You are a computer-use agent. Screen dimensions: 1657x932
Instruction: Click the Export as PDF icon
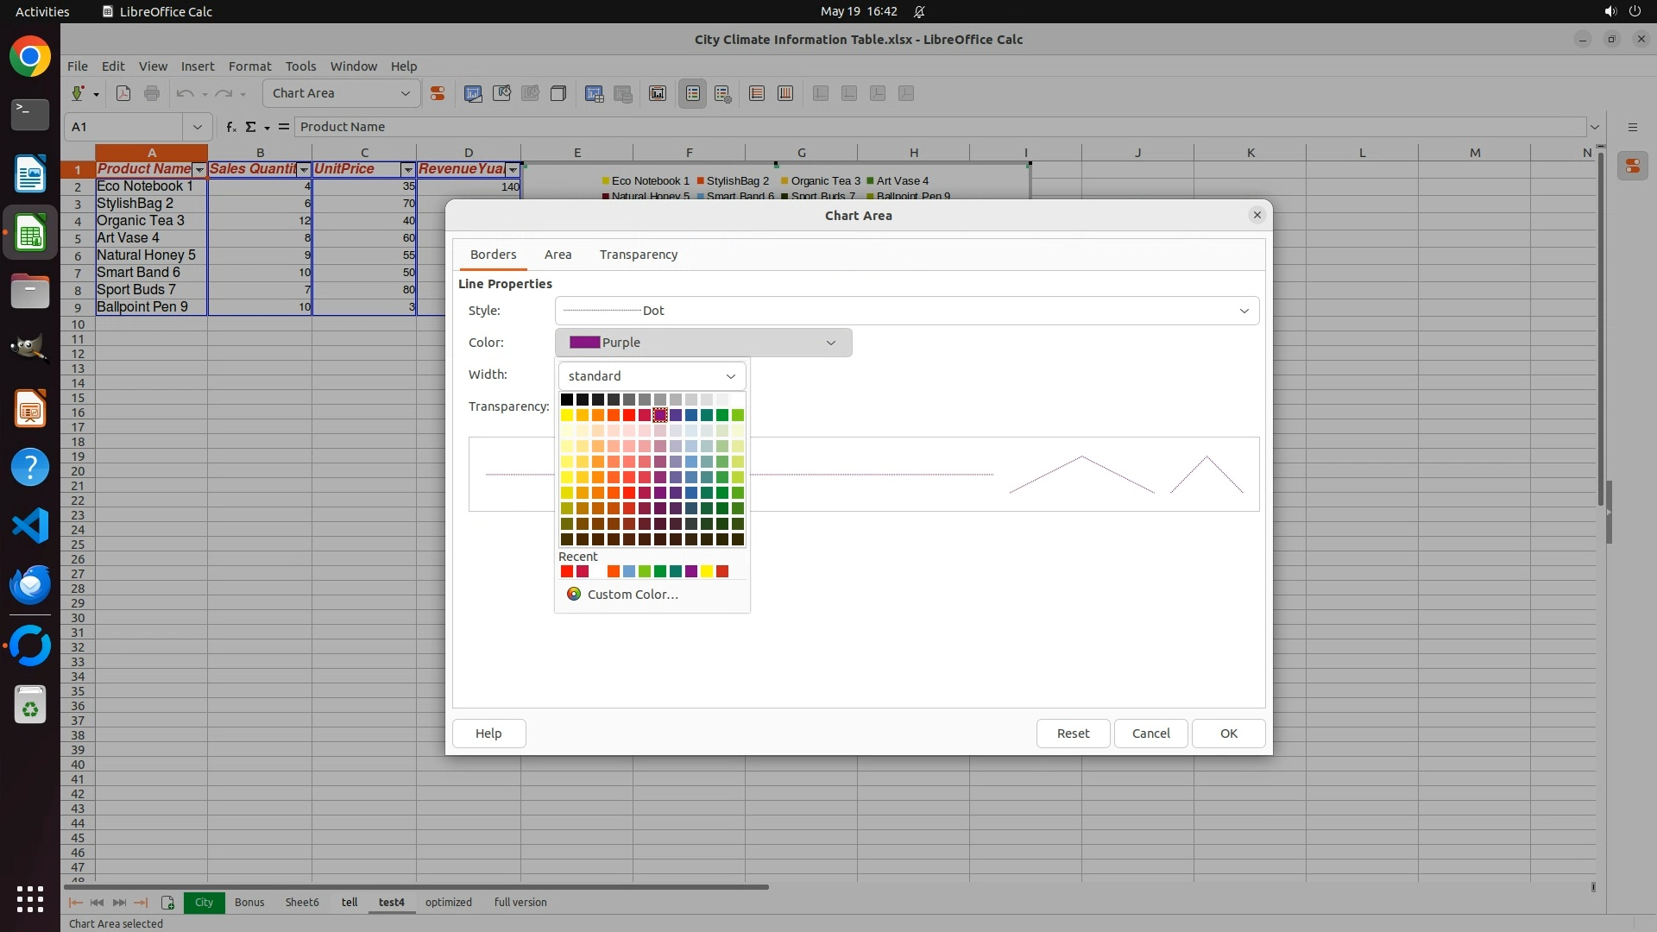[x=123, y=93]
